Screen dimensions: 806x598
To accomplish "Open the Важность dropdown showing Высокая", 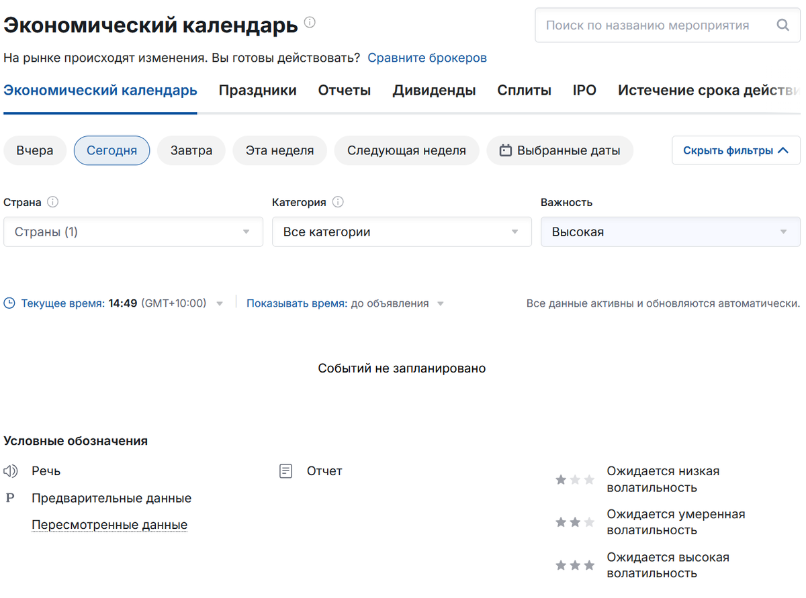I will (x=670, y=232).
